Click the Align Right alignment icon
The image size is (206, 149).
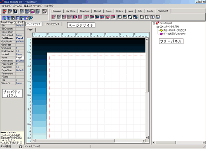pos(64,17)
